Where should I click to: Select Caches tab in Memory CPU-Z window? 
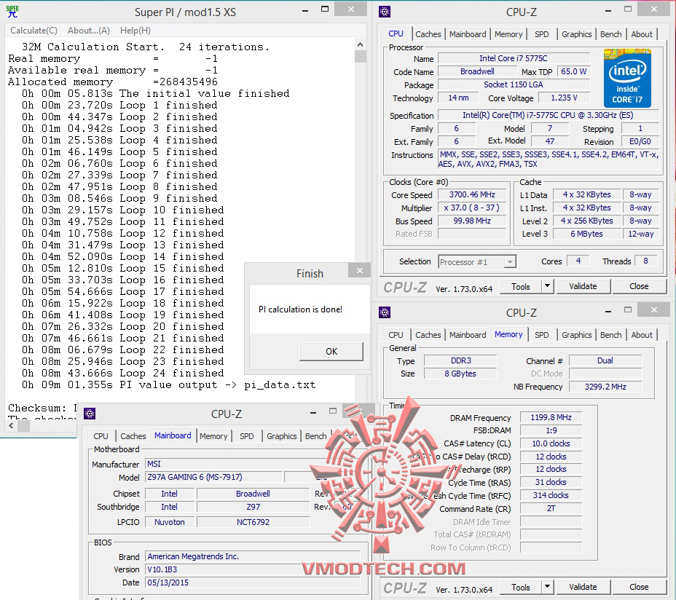(428, 335)
